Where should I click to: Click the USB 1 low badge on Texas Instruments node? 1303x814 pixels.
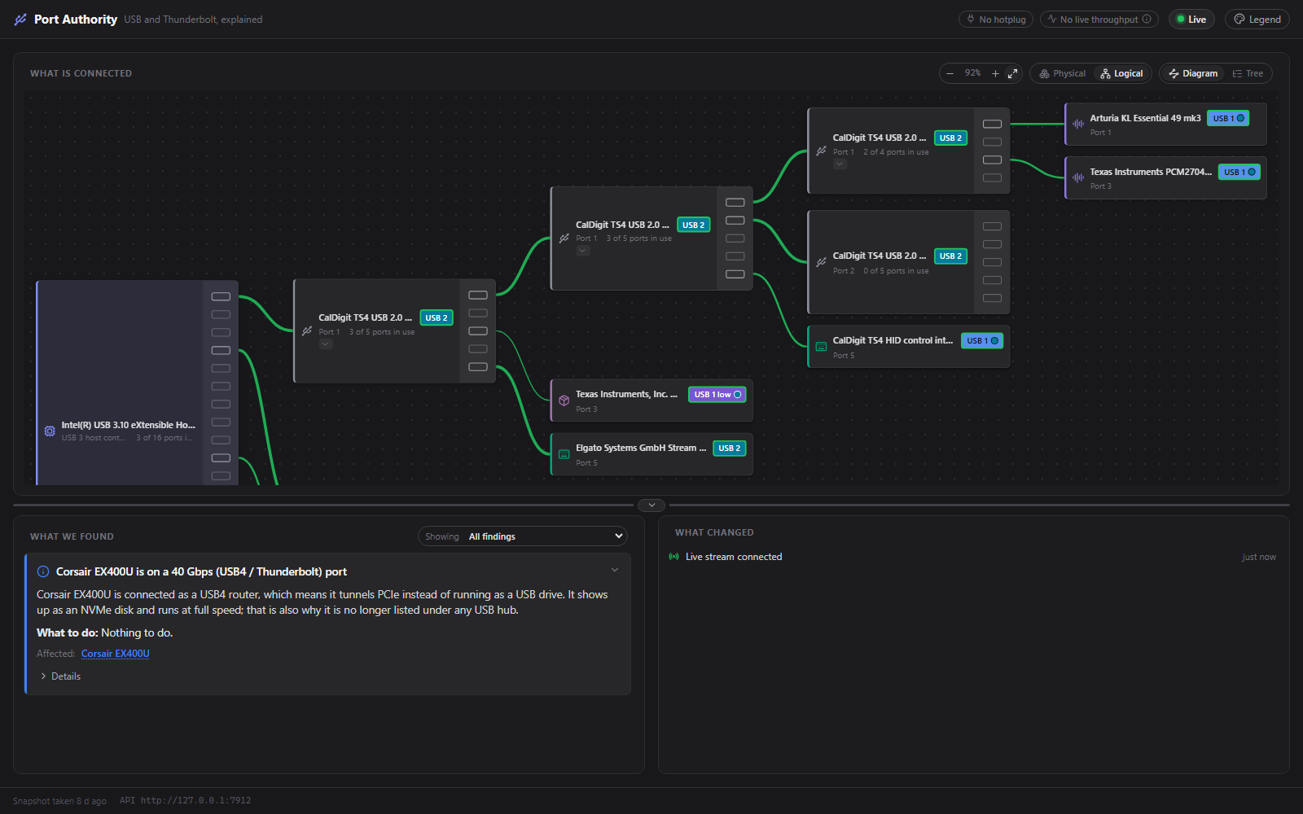pyautogui.click(x=717, y=395)
